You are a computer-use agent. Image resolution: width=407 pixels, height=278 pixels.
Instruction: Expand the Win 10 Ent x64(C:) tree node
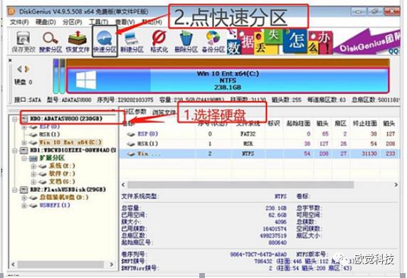coord(24,143)
